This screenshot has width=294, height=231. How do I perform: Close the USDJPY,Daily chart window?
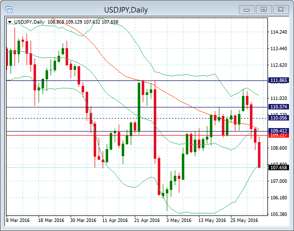click(280, 10)
